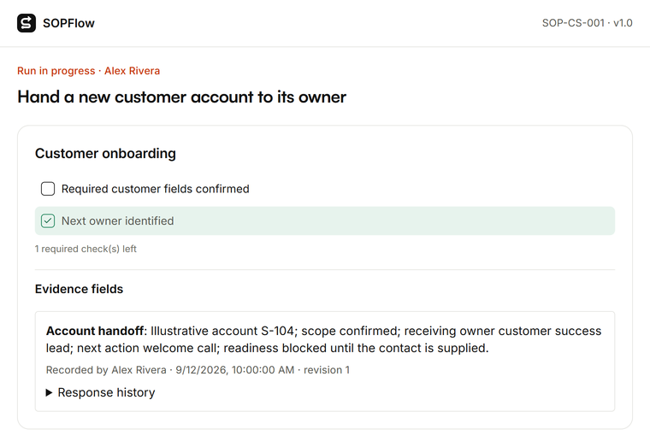Viewport: 650px width, 447px height.
Task: Click the SOPFlow brand name
Action: coord(68,23)
